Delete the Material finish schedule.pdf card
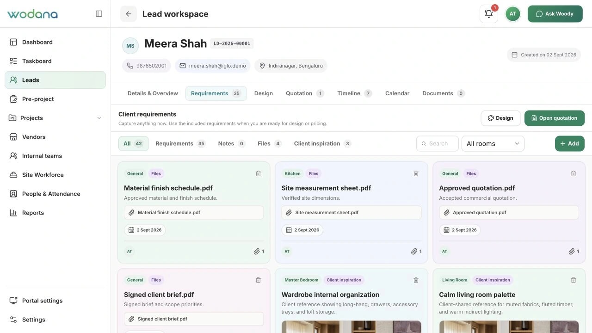The height and width of the screenshot is (333, 592). [259, 173]
